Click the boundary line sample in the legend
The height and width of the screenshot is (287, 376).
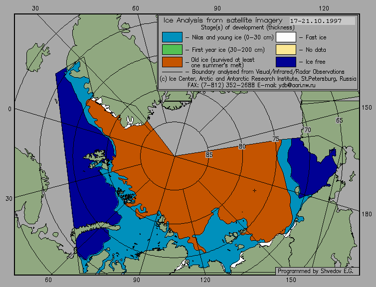point(172,72)
